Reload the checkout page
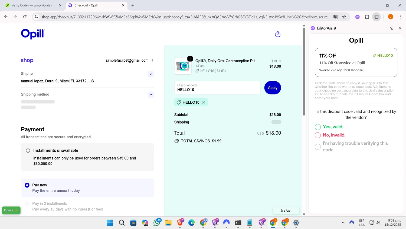The width and height of the screenshot is (406, 229). 25,17
